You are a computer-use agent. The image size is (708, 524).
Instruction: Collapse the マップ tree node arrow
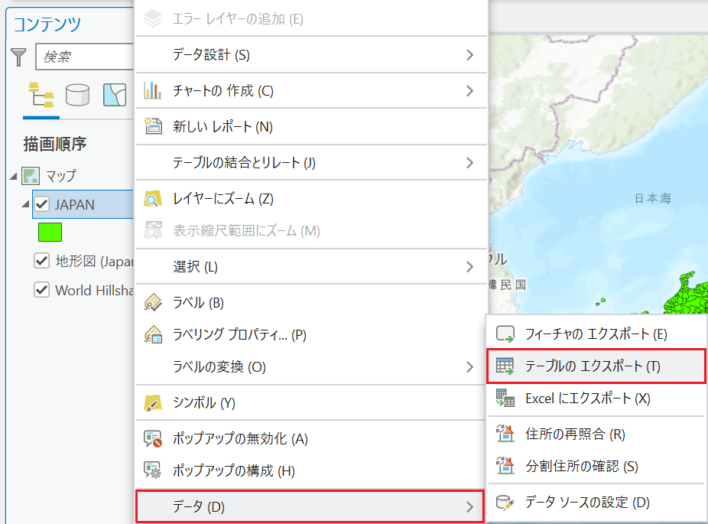point(14,176)
